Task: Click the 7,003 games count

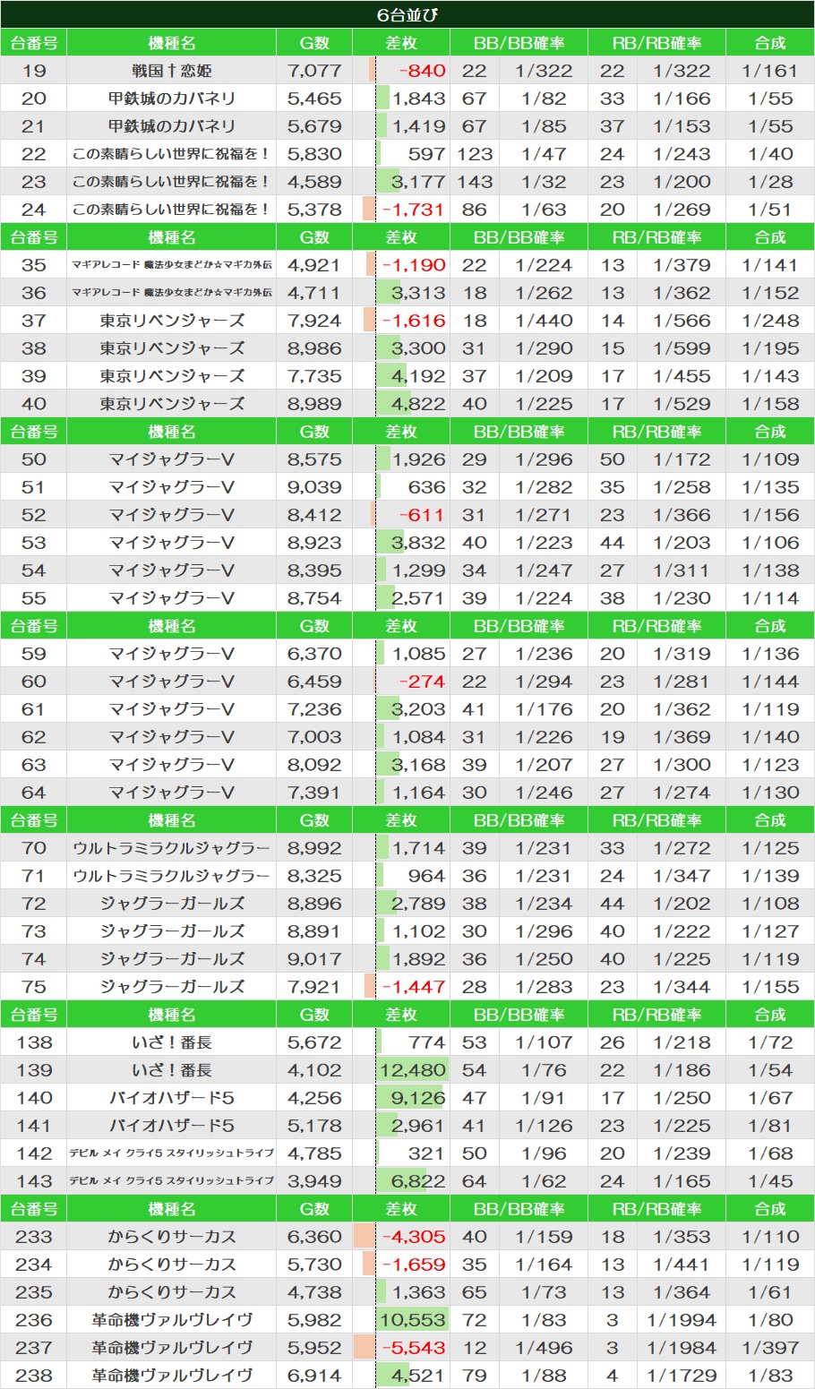Action: coord(314,737)
